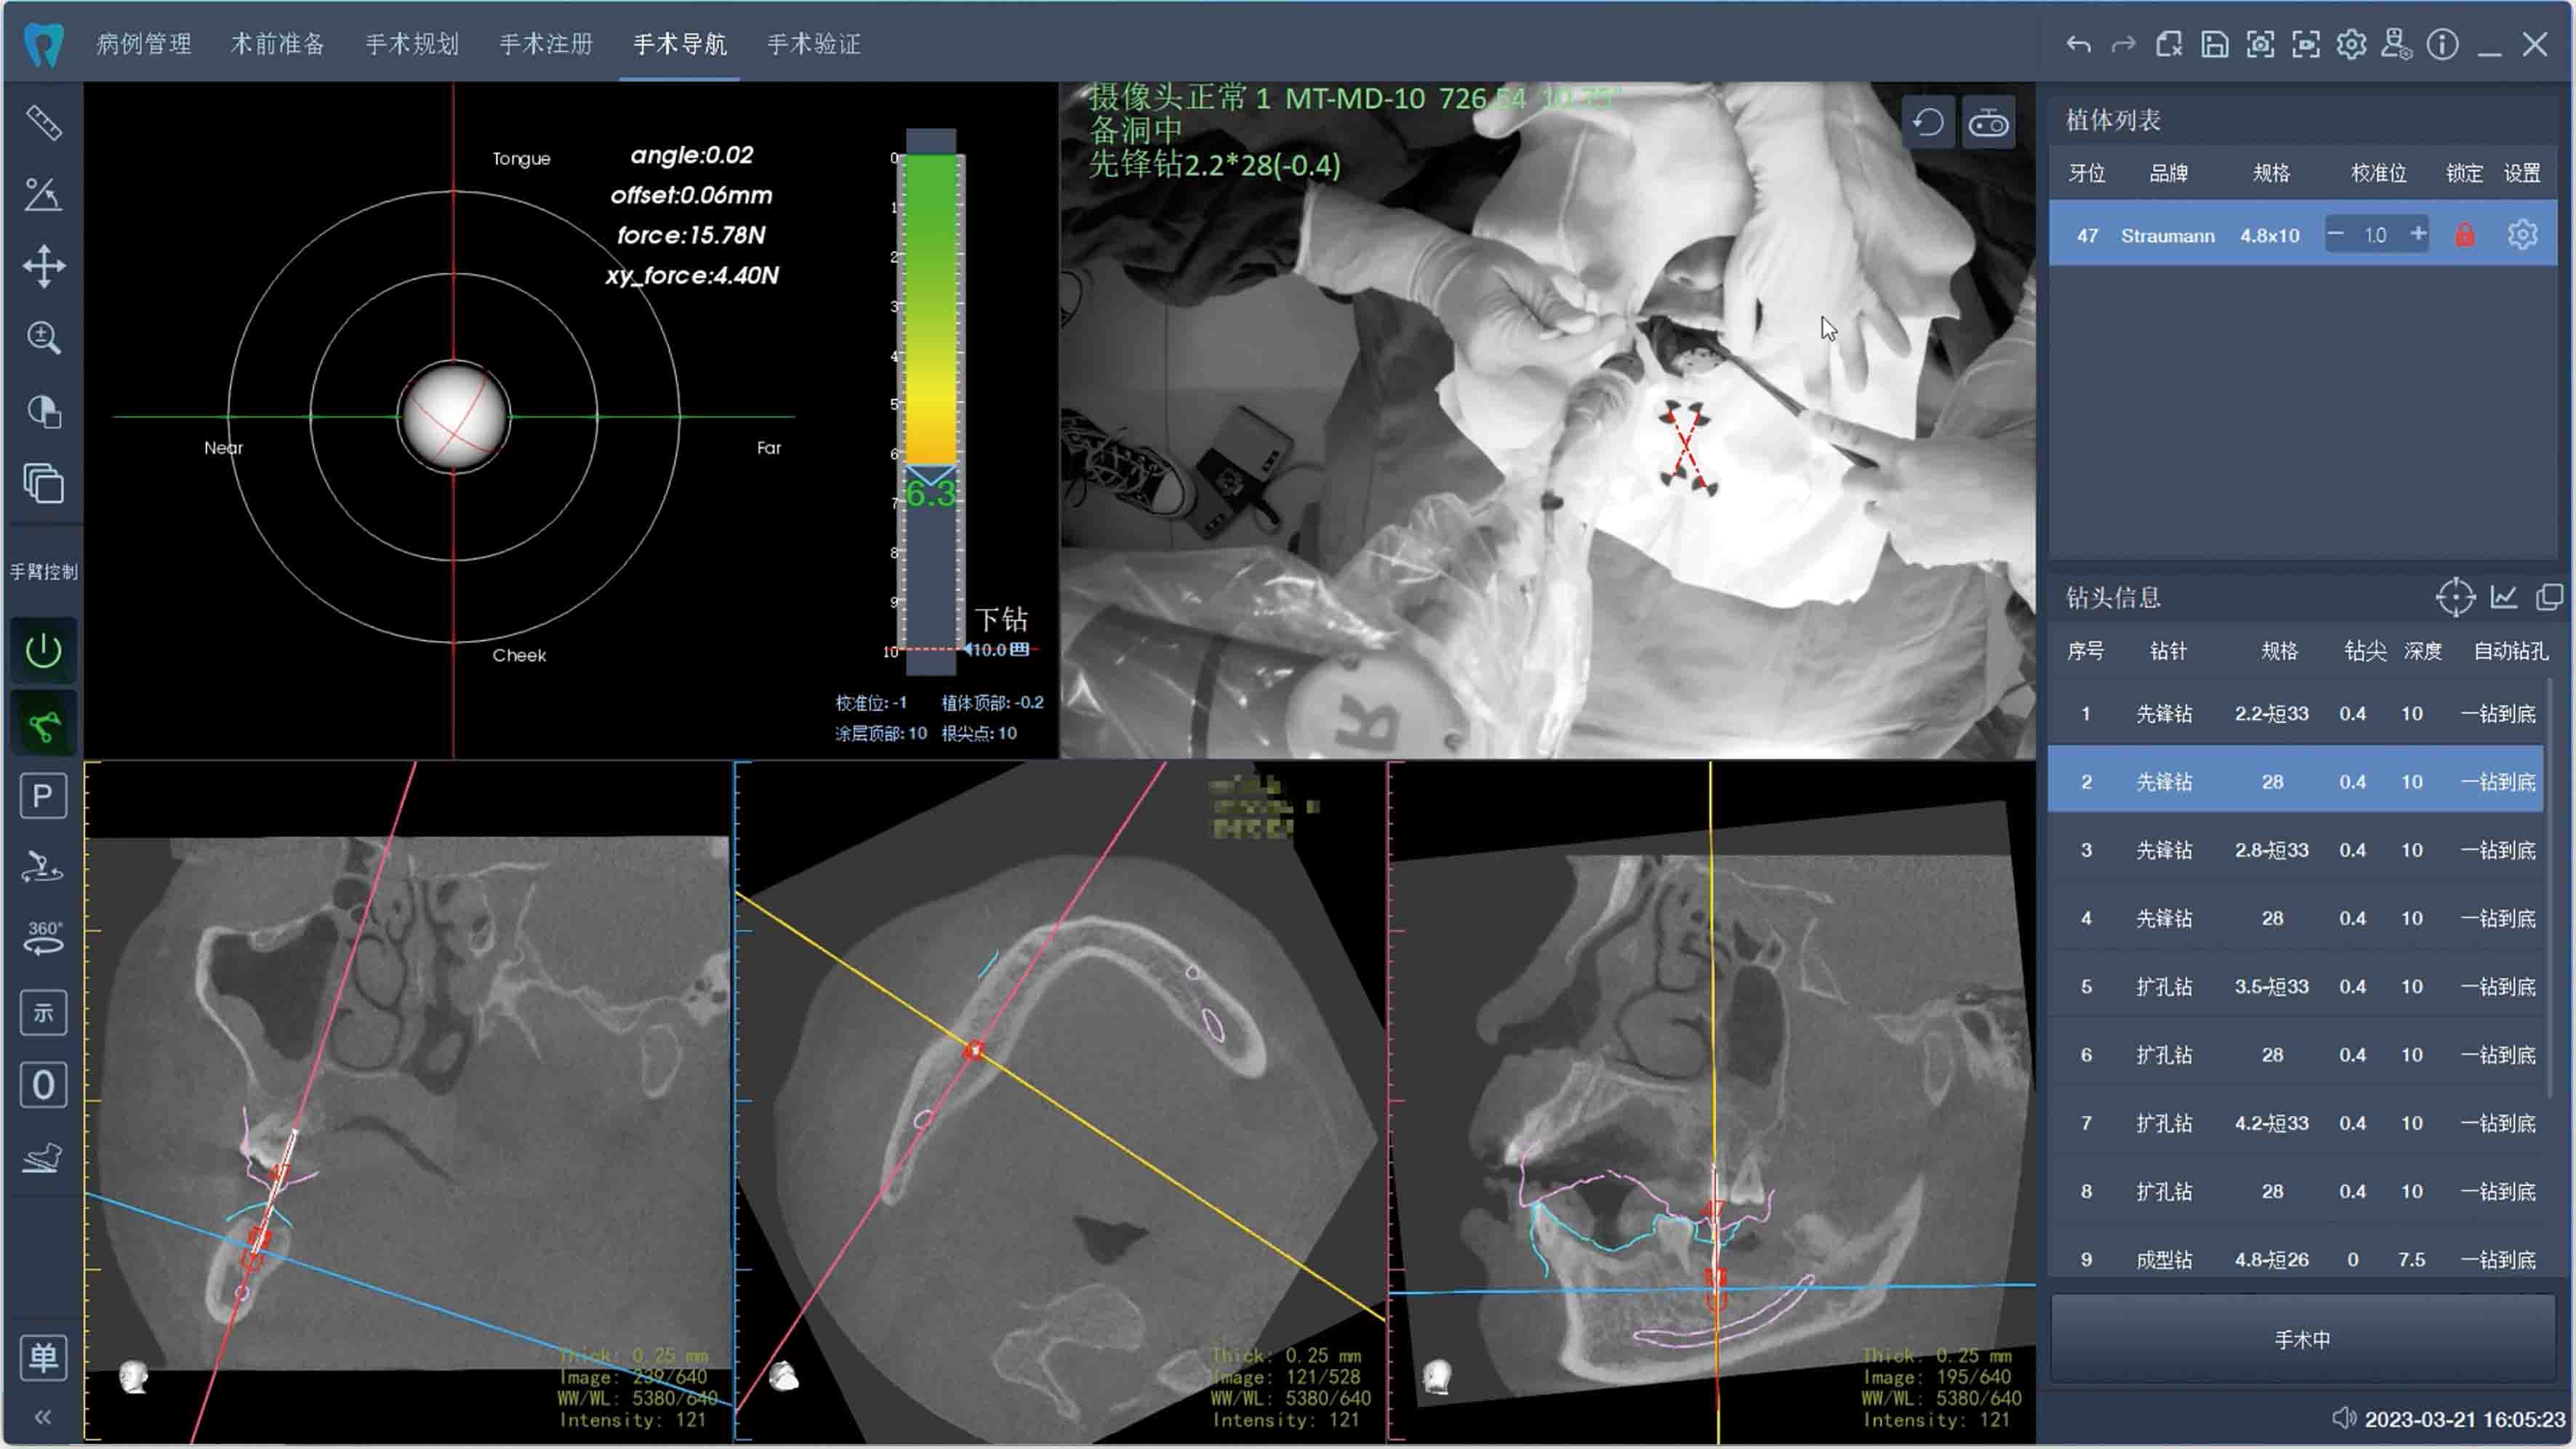Click the export/save-as icon in top toolbar
The width and height of the screenshot is (2576, 1449).
click(2169, 44)
